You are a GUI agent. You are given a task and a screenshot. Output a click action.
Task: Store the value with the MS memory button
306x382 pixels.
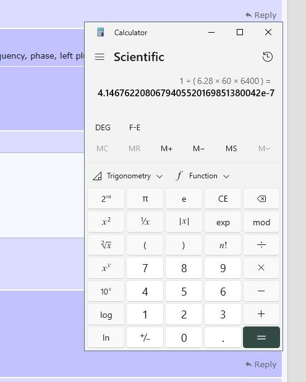[231, 148]
